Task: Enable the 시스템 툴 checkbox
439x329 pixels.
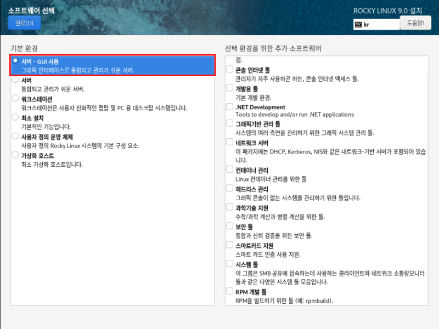Action: (x=229, y=264)
